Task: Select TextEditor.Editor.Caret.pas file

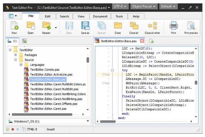Action: tap(48, 109)
